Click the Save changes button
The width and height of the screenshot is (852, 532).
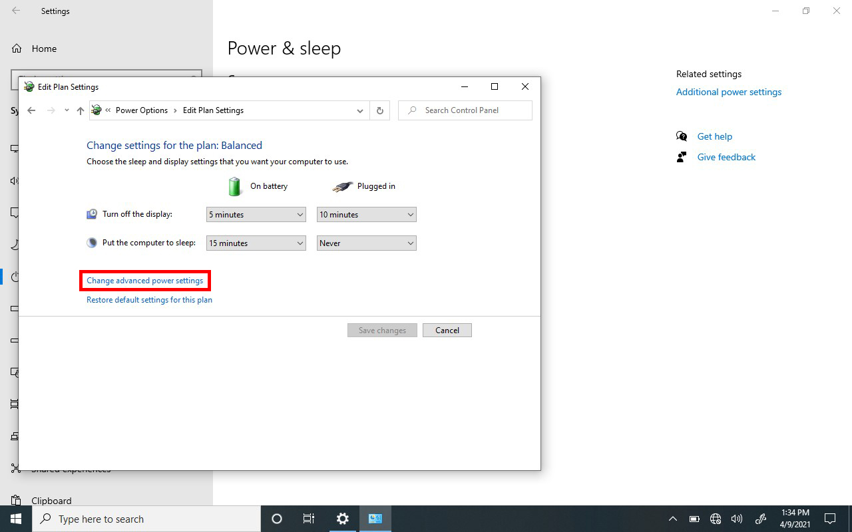click(382, 331)
